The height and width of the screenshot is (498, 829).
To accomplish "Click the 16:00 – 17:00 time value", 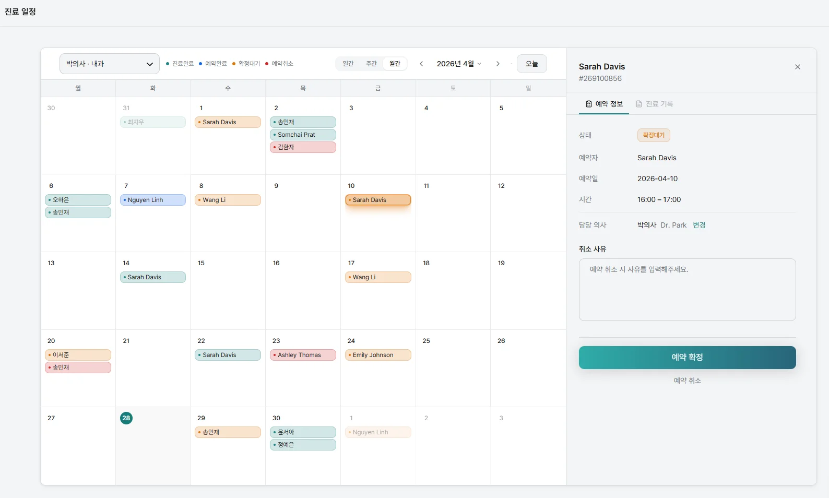I will pos(659,199).
